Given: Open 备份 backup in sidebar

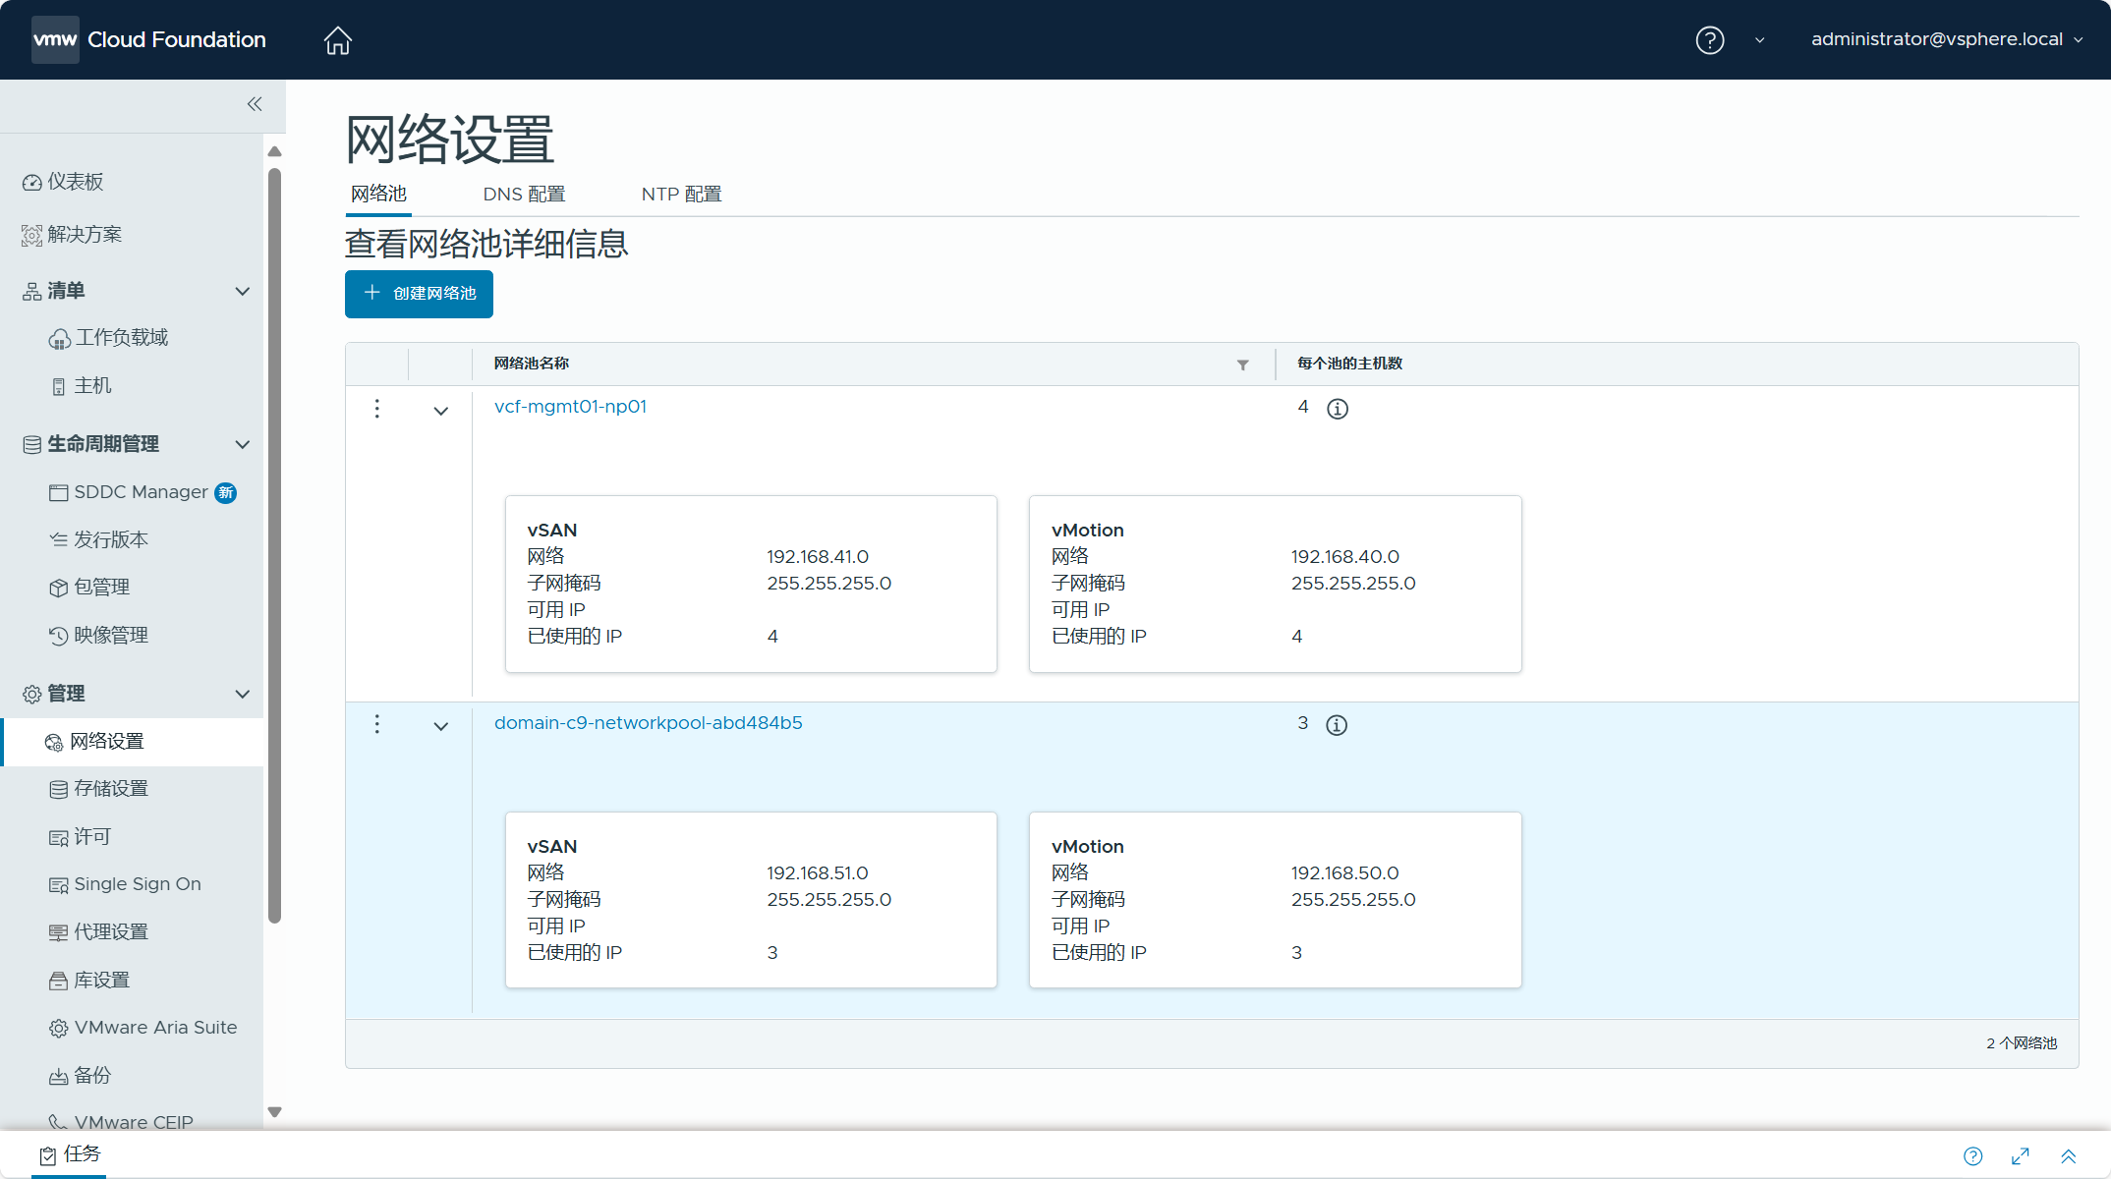Looking at the screenshot, I should (81, 1076).
